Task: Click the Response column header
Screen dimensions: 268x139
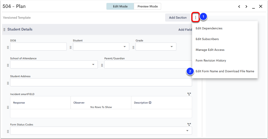Action: (x=40, y=103)
